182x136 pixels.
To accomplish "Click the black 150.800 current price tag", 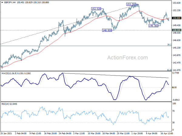I will (x=177, y=18).
